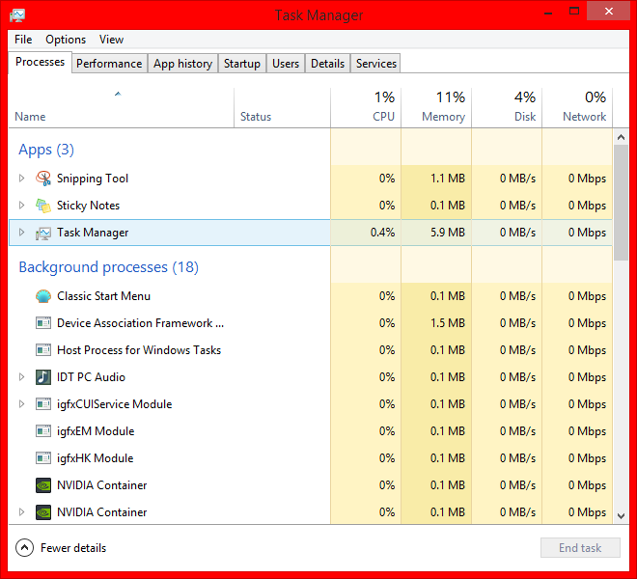The width and height of the screenshot is (637, 579).
Task: Select the Sticky Notes row name
Action: tap(88, 206)
